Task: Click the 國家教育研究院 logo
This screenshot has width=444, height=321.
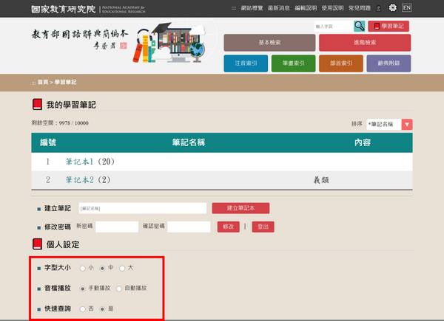Action: coord(88,9)
